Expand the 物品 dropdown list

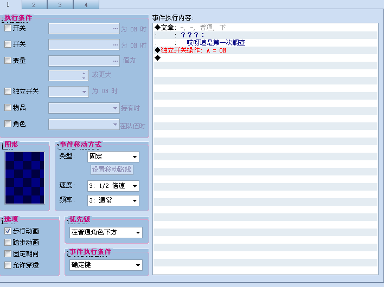[84, 108]
